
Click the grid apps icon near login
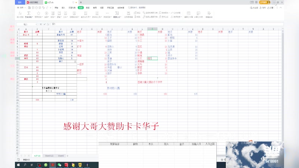[x=256, y=2]
